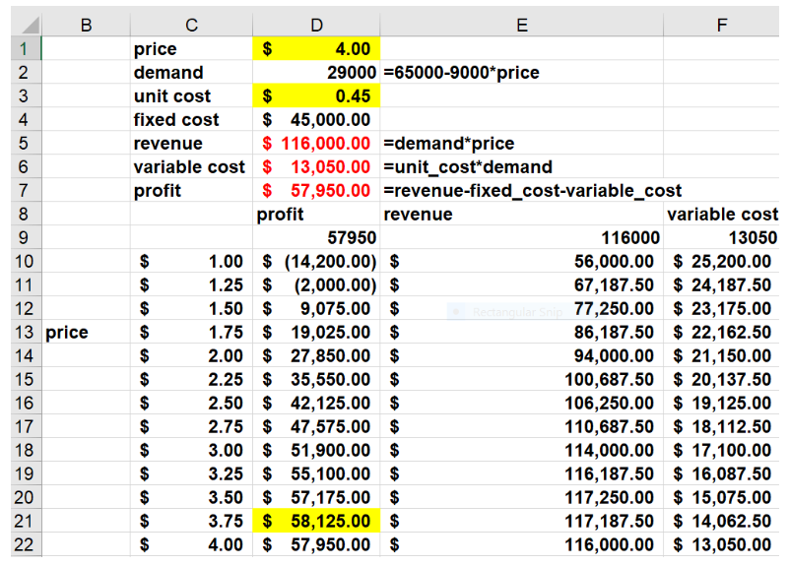This screenshot has height=566, width=789.
Task: Click the yellow price input cell in row 1
Action: (x=316, y=48)
